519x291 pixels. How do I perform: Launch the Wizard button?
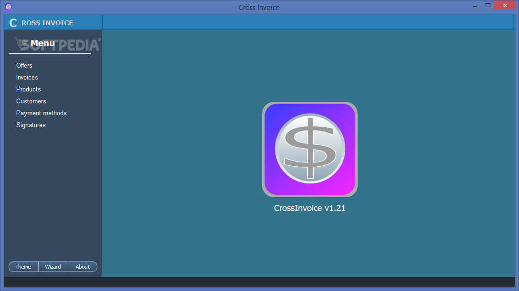point(53,267)
